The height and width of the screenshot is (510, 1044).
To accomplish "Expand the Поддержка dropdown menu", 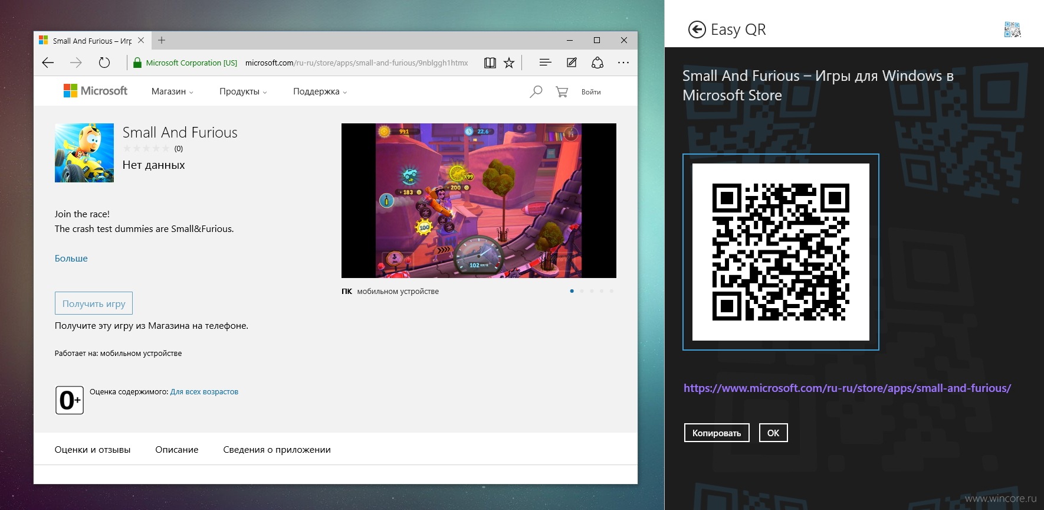I will pos(320,91).
